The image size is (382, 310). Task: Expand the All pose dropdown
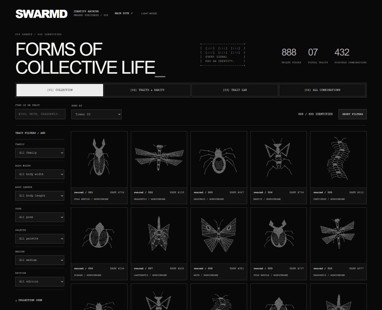click(x=40, y=217)
